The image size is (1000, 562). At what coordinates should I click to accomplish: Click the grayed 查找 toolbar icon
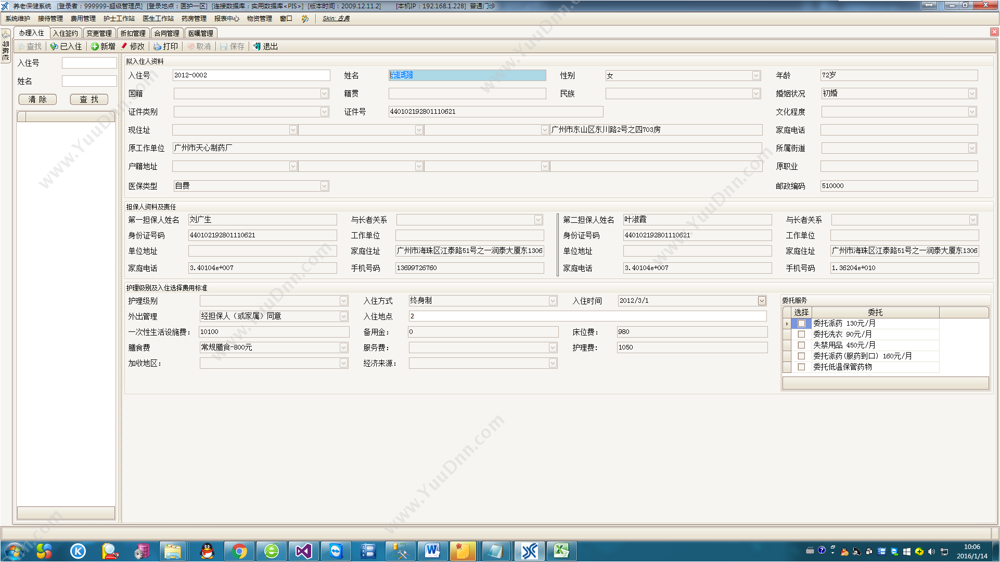tap(21, 47)
